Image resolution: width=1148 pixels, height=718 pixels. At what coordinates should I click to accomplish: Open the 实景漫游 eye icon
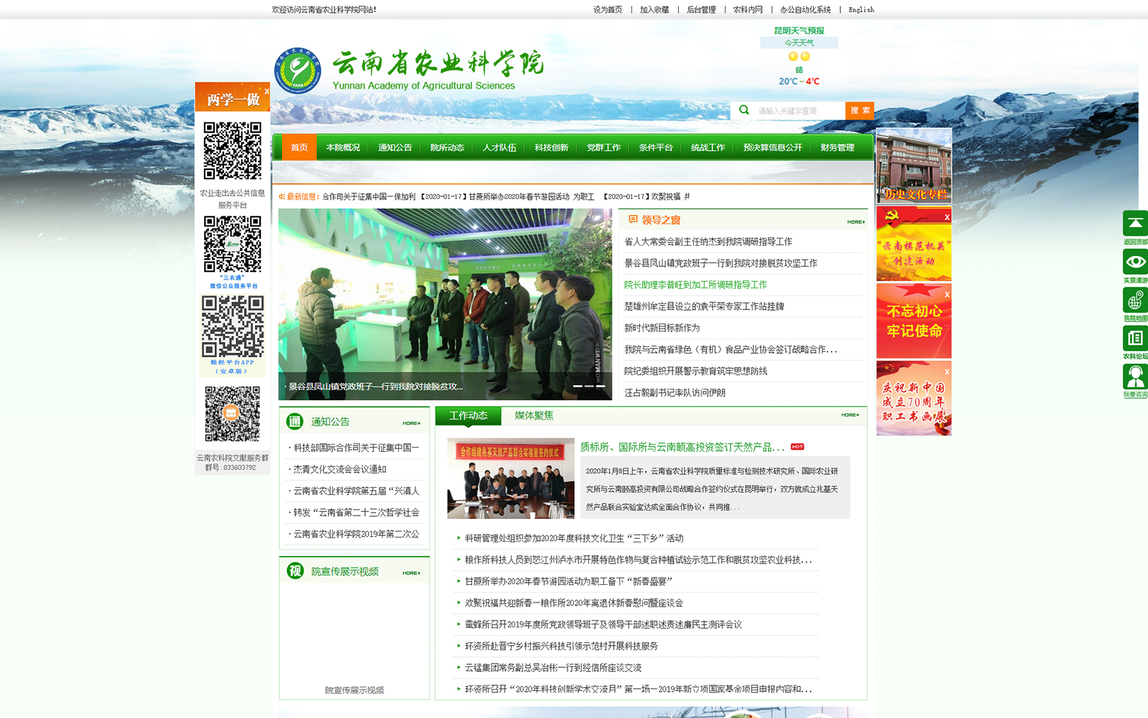pos(1135,262)
